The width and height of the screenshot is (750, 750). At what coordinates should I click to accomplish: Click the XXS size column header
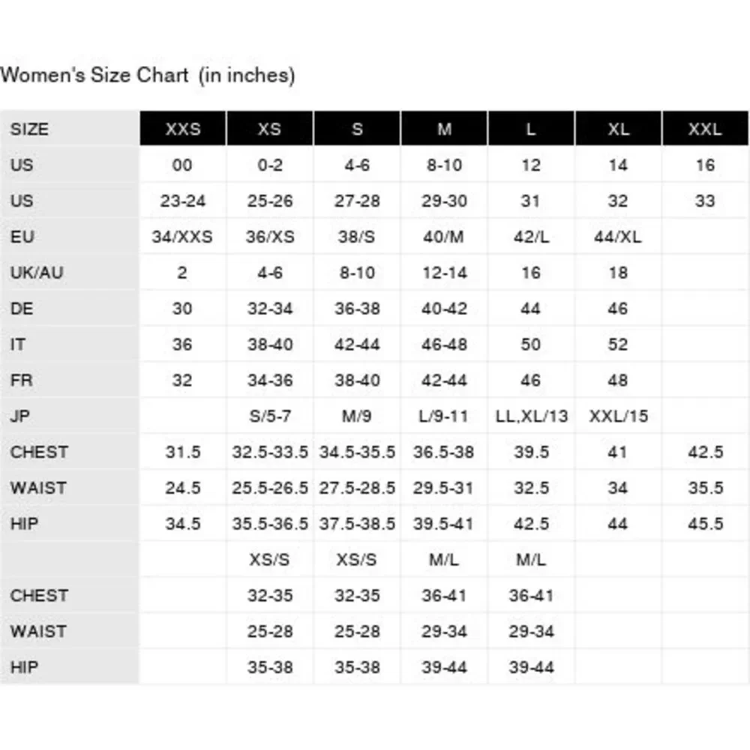[183, 129]
